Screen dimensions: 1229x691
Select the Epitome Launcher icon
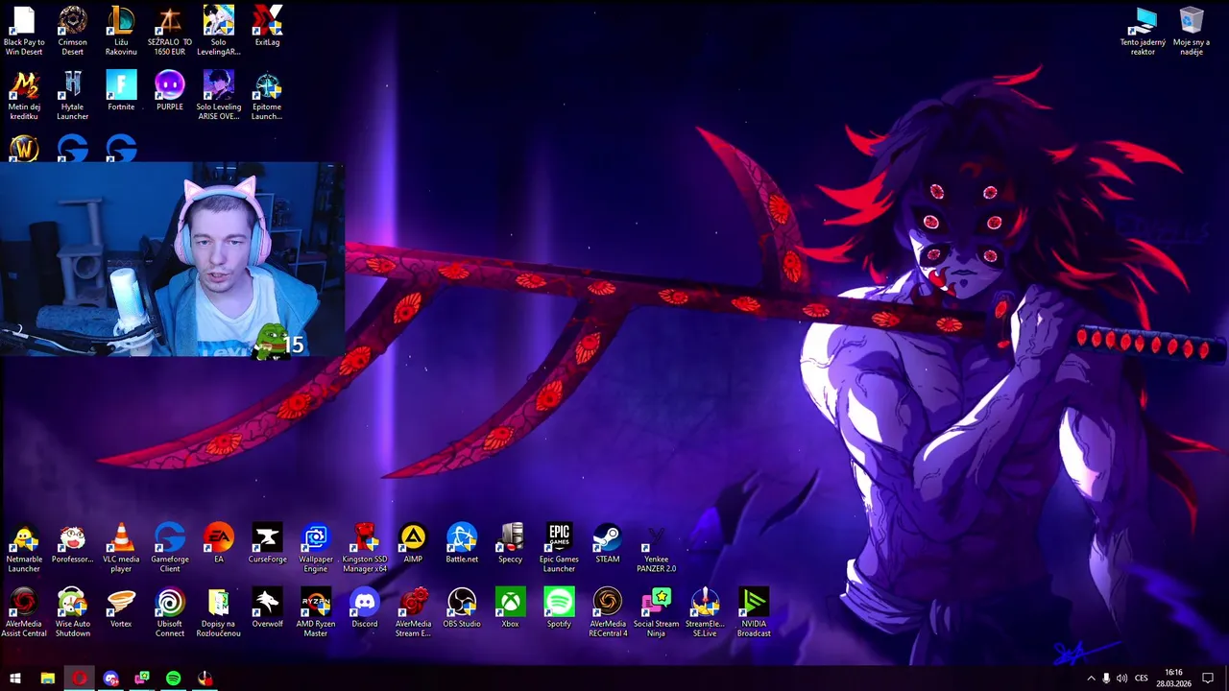[267, 95]
